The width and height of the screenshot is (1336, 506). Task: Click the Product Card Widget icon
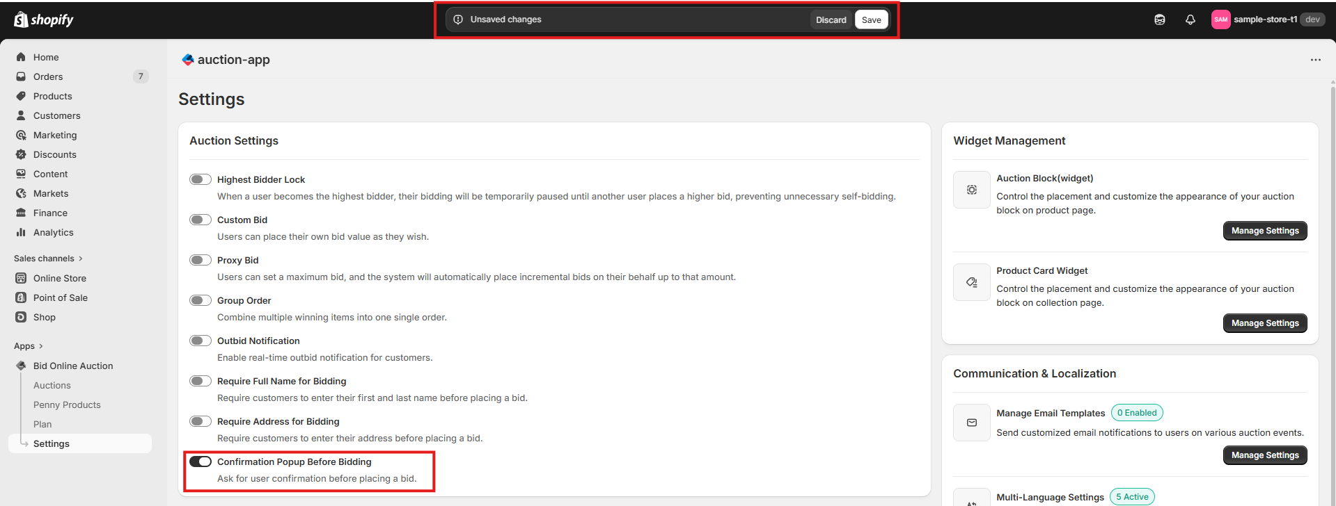(x=972, y=282)
